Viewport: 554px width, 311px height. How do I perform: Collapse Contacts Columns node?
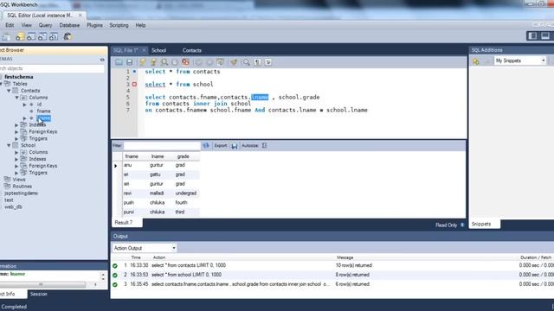pos(16,98)
